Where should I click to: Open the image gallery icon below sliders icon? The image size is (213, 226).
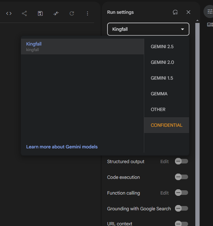pyautogui.click(x=210, y=25)
